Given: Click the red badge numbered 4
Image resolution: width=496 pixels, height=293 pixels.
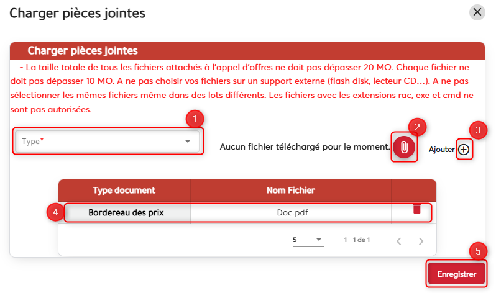Looking at the screenshot, I should click(x=56, y=212).
